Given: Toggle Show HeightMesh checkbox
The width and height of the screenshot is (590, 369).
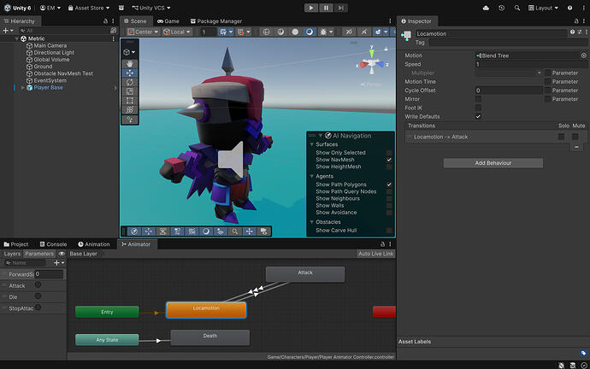Looking at the screenshot, I should (x=389, y=167).
